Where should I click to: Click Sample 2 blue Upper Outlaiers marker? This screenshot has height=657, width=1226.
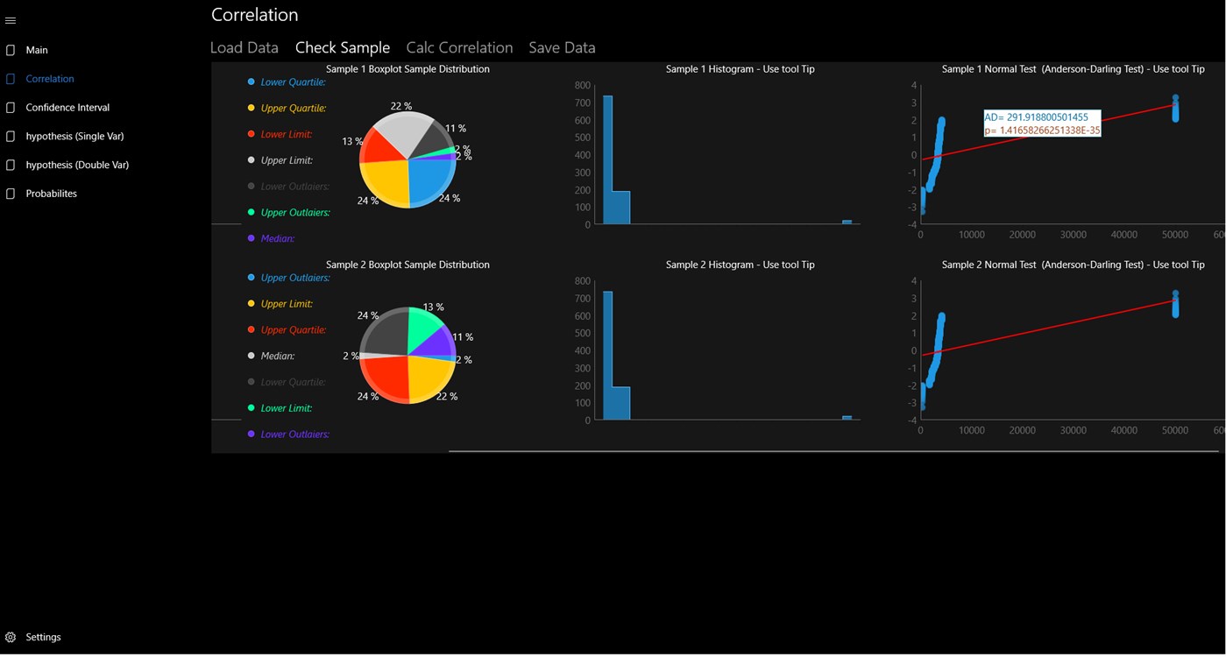click(252, 277)
